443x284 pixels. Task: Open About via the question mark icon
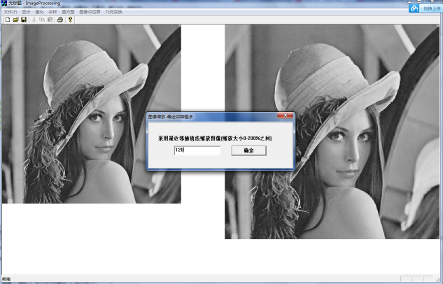click(x=70, y=20)
